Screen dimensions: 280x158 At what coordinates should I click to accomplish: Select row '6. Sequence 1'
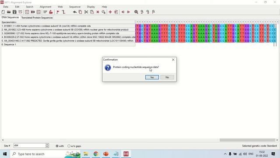click(x=68, y=44)
